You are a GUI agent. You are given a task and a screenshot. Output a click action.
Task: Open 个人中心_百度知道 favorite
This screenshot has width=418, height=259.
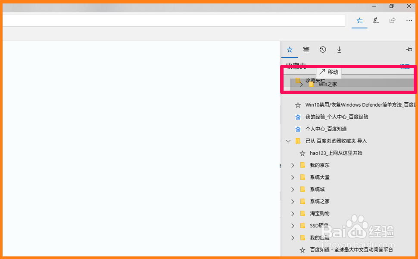[x=326, y=129]
